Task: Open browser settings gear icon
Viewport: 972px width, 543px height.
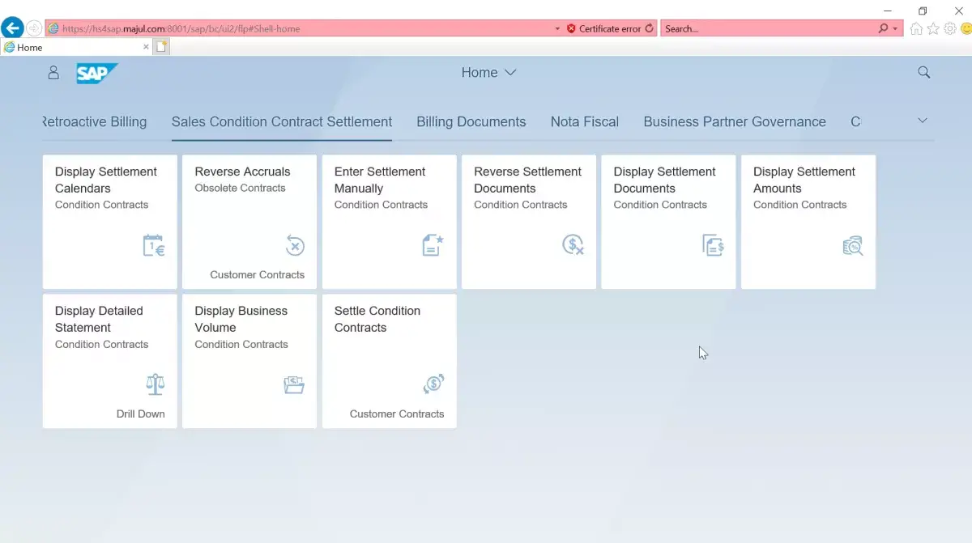Action: point(950,28)
